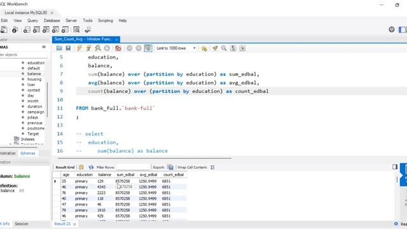
Task: Open the schema inspector icon in main toolbar
Action: 15,30
